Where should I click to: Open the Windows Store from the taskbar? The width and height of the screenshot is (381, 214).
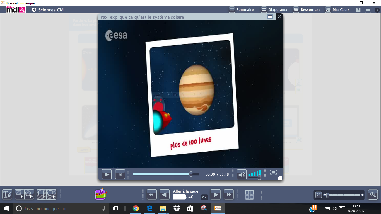[x=190, y=208]
